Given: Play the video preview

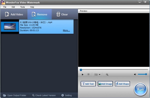Looking at the screenshot, I should (82, 75).
